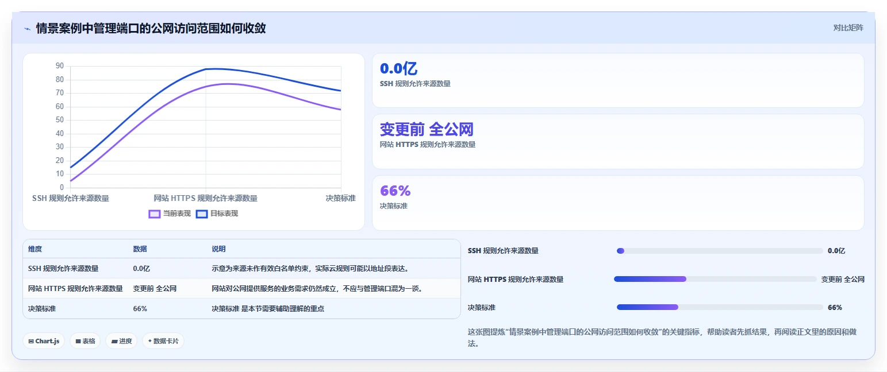Click the small icon inside 进度 chip
The height and width of the screenshot is (372, 887).
(114, 341)
